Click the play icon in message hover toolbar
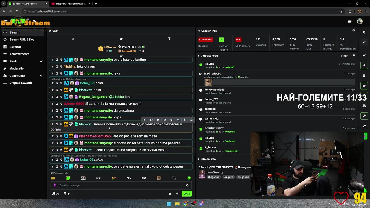370x208 pixels. tap(145, 120)
